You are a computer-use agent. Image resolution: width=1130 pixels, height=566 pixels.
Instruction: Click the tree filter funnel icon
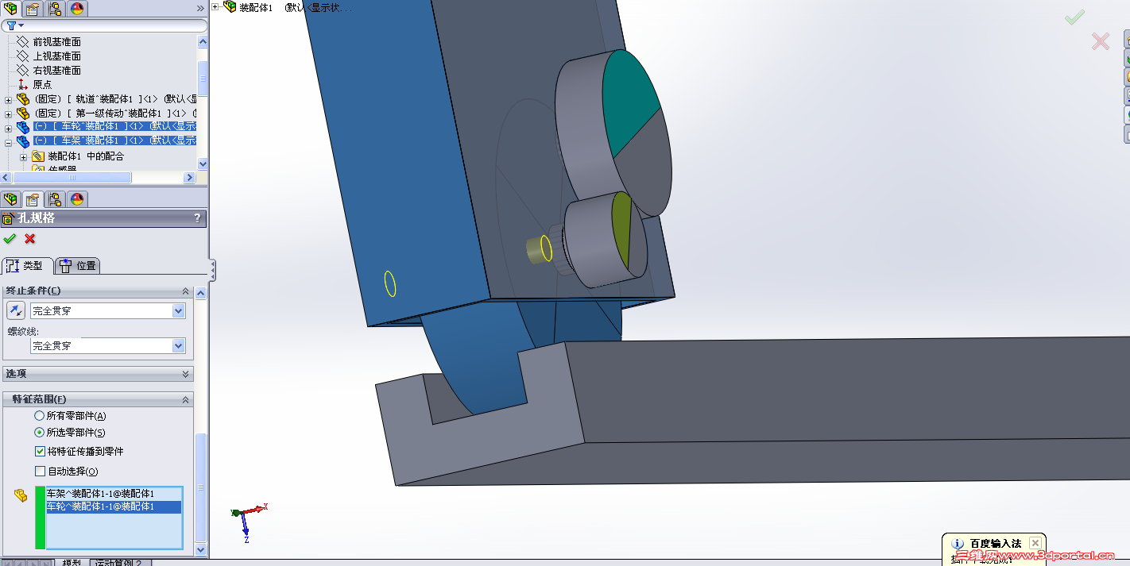(10, 25)
